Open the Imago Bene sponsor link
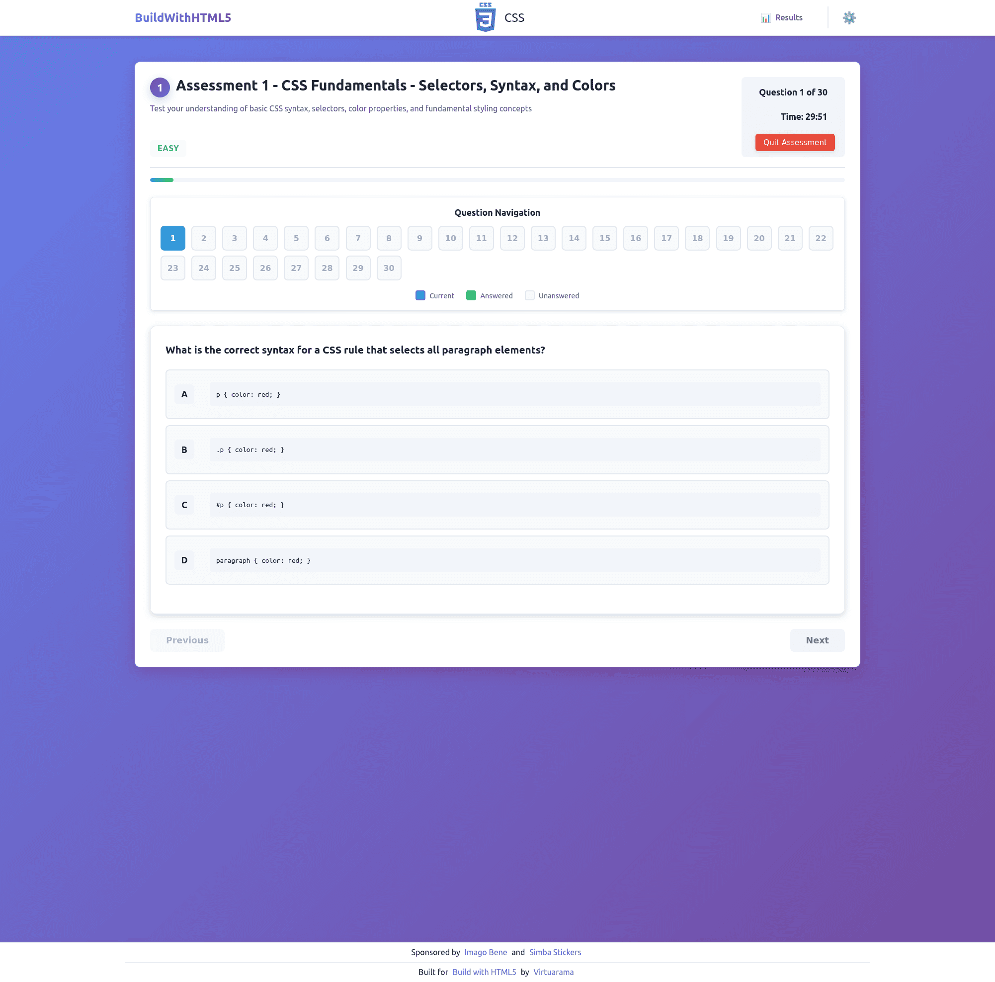Screen dimensions: 995x982 [486, 952]
